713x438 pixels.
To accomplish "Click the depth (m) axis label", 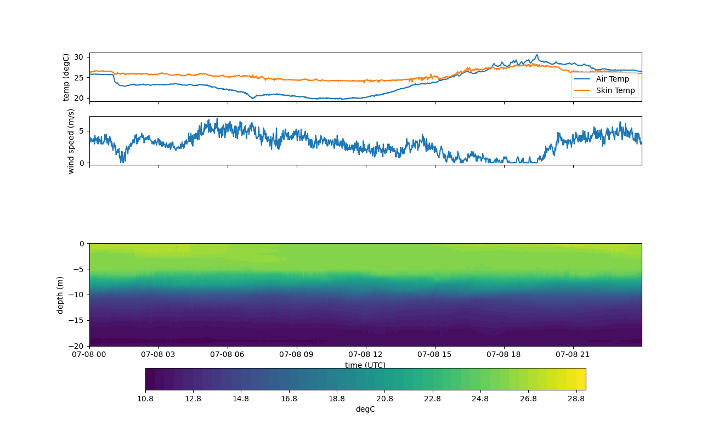I will 60,295.
